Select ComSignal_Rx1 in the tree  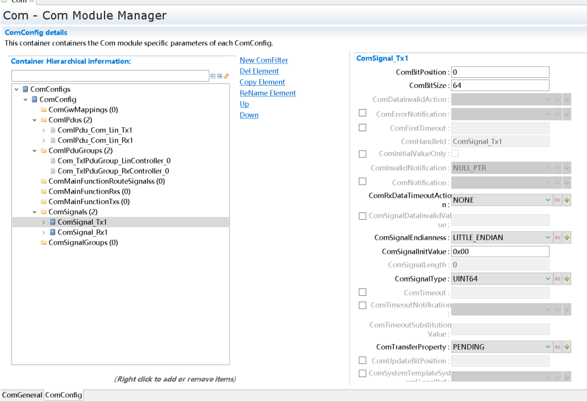tap(82, 232)
